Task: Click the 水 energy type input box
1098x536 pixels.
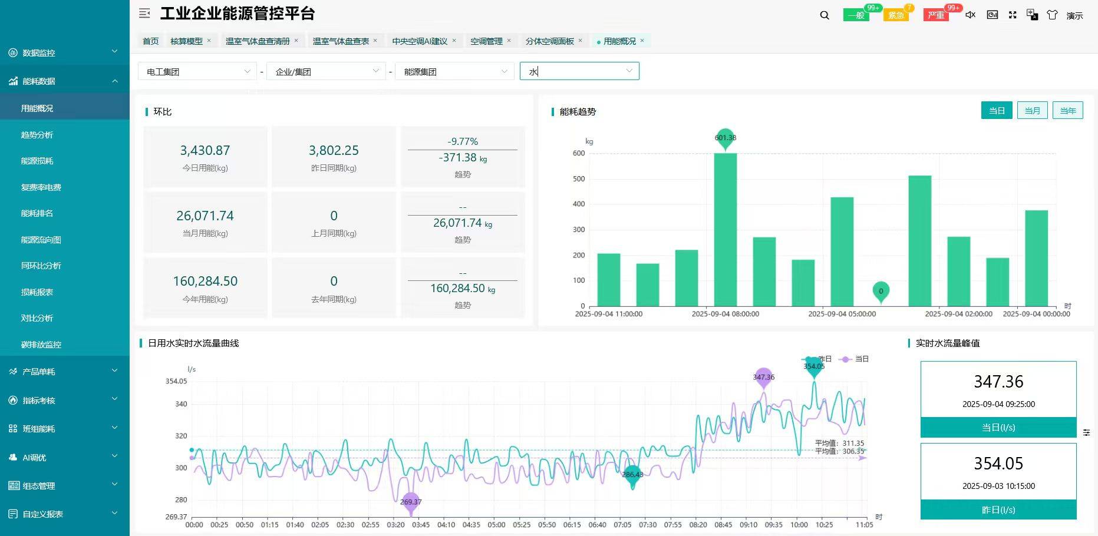Action: click(579, 71)
